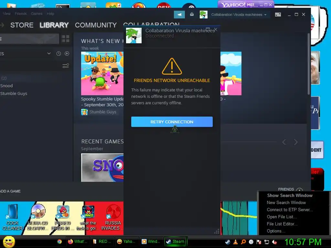
Task: Open the Steam inbox envelope icon
Action: (x=192, y=14)
